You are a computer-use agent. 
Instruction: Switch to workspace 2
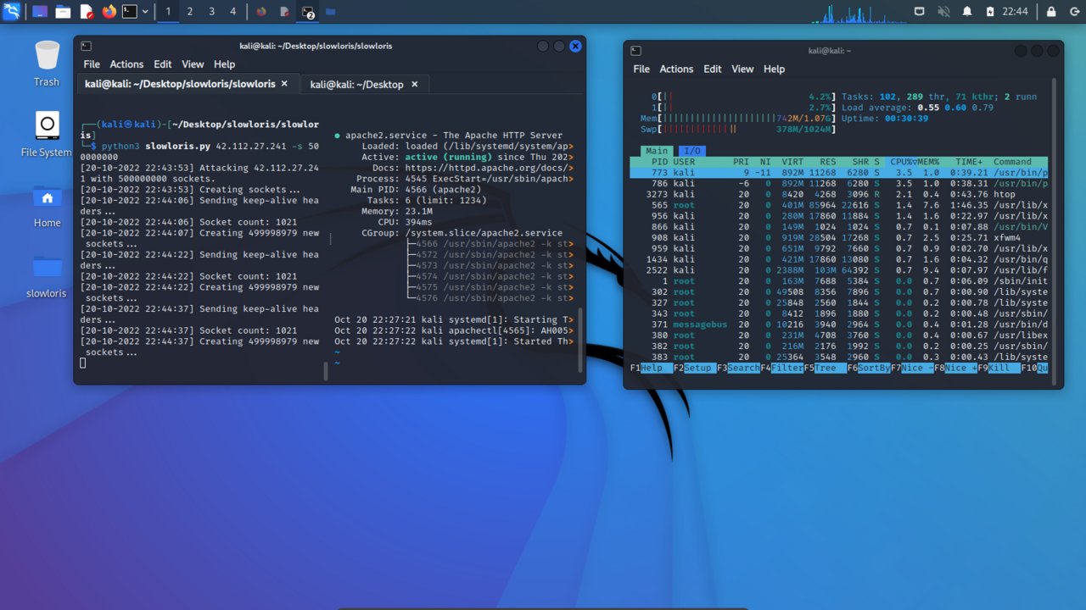189,12
